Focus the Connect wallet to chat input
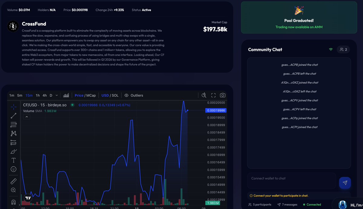 tap(292, 181)
